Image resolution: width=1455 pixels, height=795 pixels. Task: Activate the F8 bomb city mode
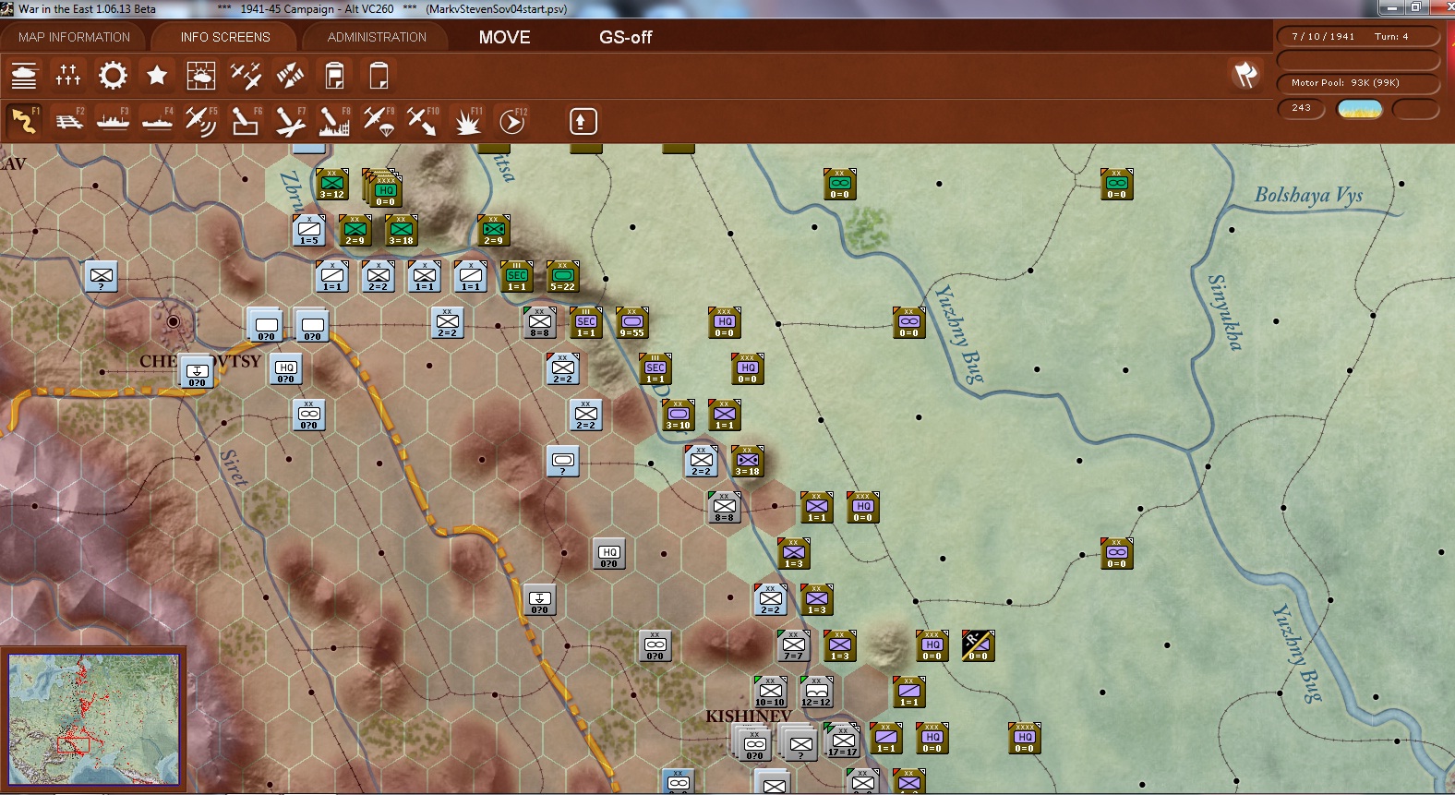pos(334,121)
